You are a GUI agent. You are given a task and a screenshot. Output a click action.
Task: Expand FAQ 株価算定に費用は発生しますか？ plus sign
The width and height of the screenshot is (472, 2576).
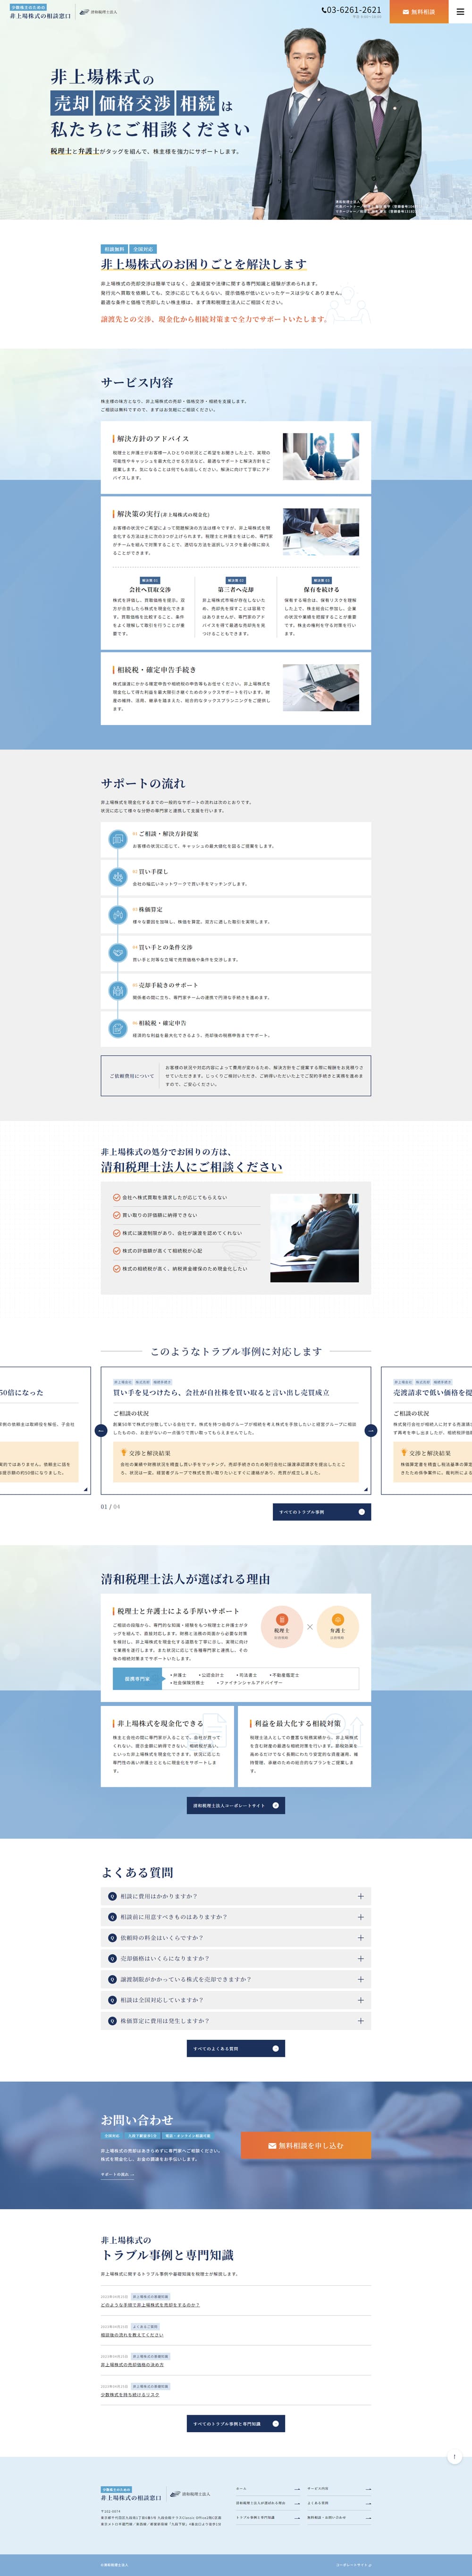click(x=360, y=2021)
